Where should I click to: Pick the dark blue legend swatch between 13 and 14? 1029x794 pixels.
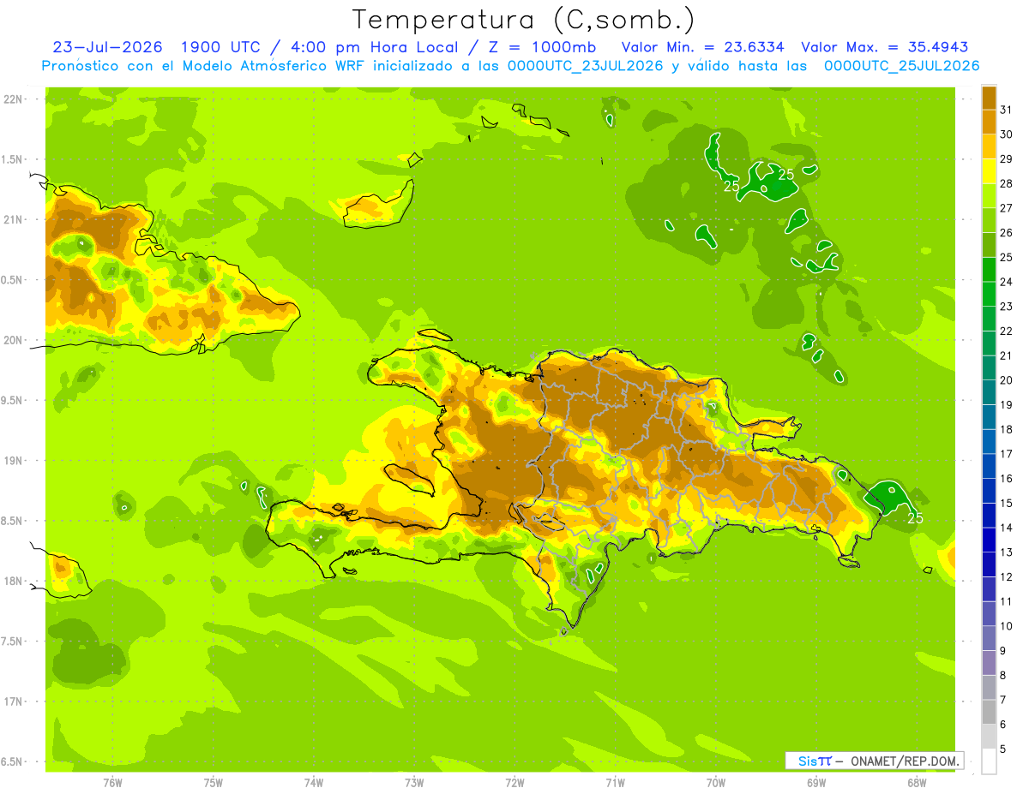click(x=989, y=540)
